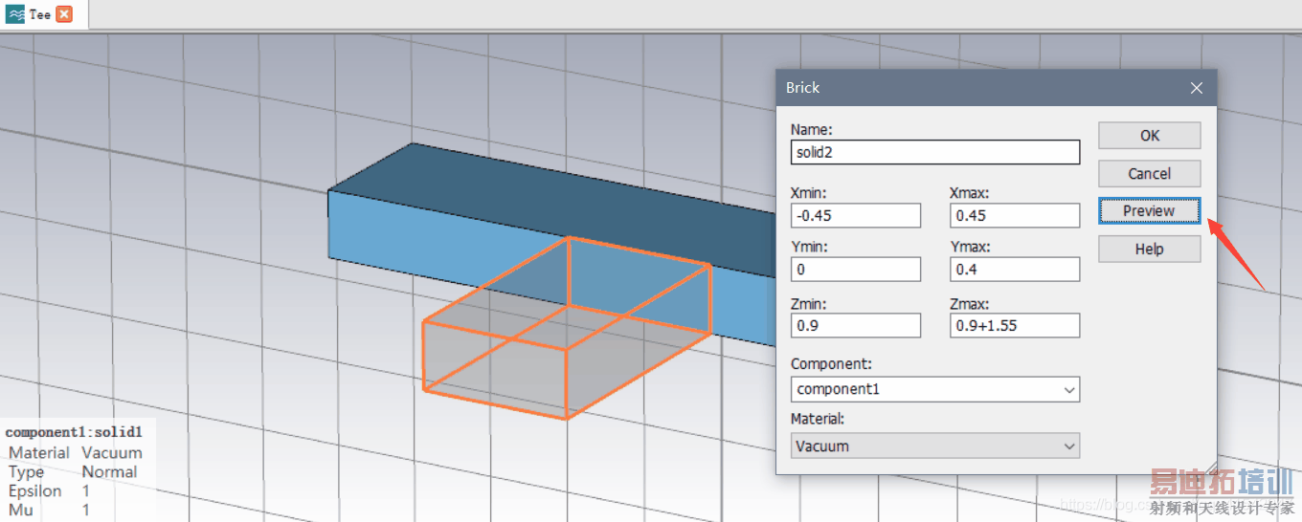Viewport: 1302px width, 522px height.
Task: Click the Zmax field with 0.9+1.55
Action: [1015, 326]
